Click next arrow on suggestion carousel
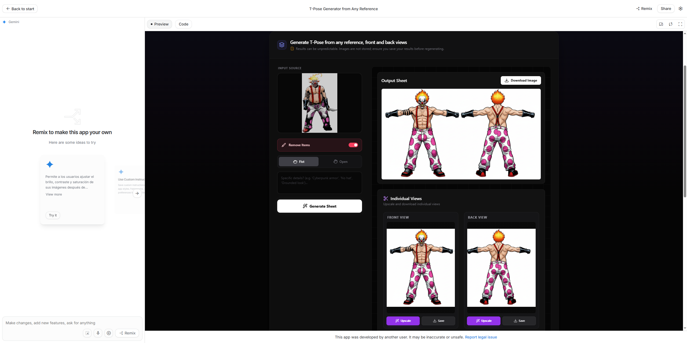Screen dimensions: 687x343 pyautogui.click(x=137, y=193)
